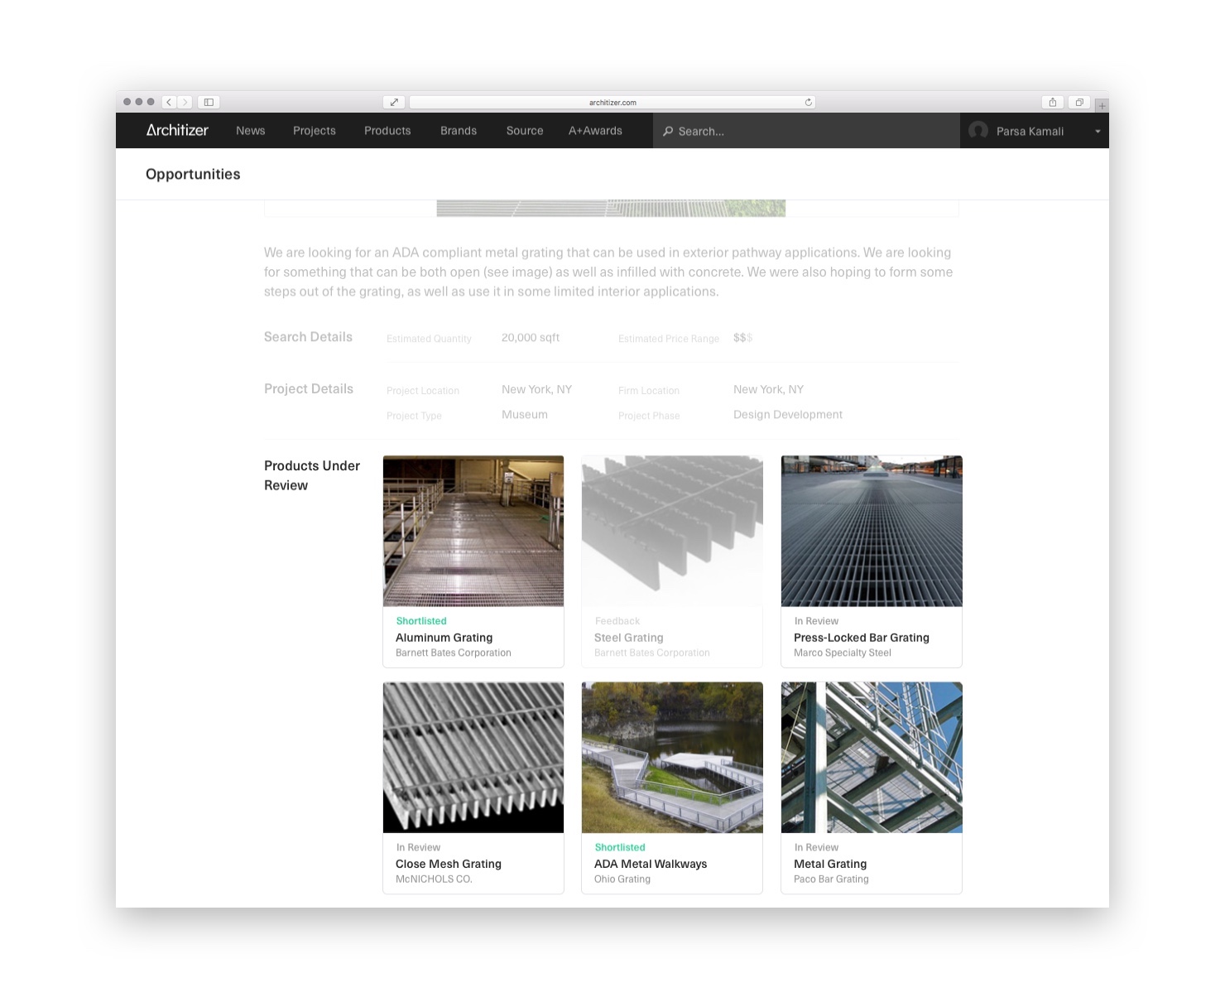
Task: Toggle the Safari sidebar panel icon
Action: click(209, 102)
